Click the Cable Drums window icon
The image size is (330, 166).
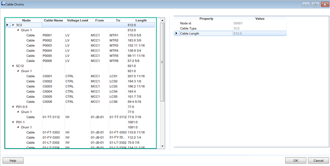(x=3, y=4)
